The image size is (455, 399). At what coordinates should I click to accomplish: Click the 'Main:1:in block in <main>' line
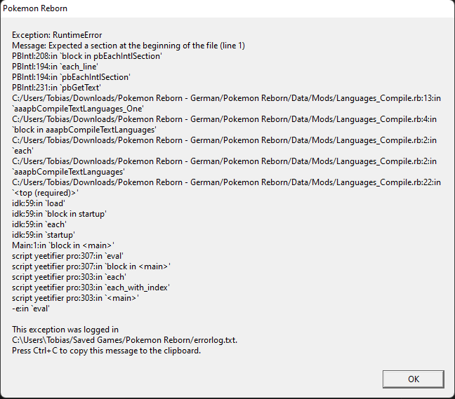point(63,245)
